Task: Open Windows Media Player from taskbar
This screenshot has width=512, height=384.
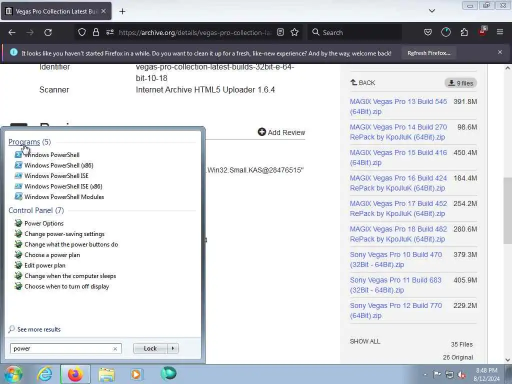Action: [136, 374]
